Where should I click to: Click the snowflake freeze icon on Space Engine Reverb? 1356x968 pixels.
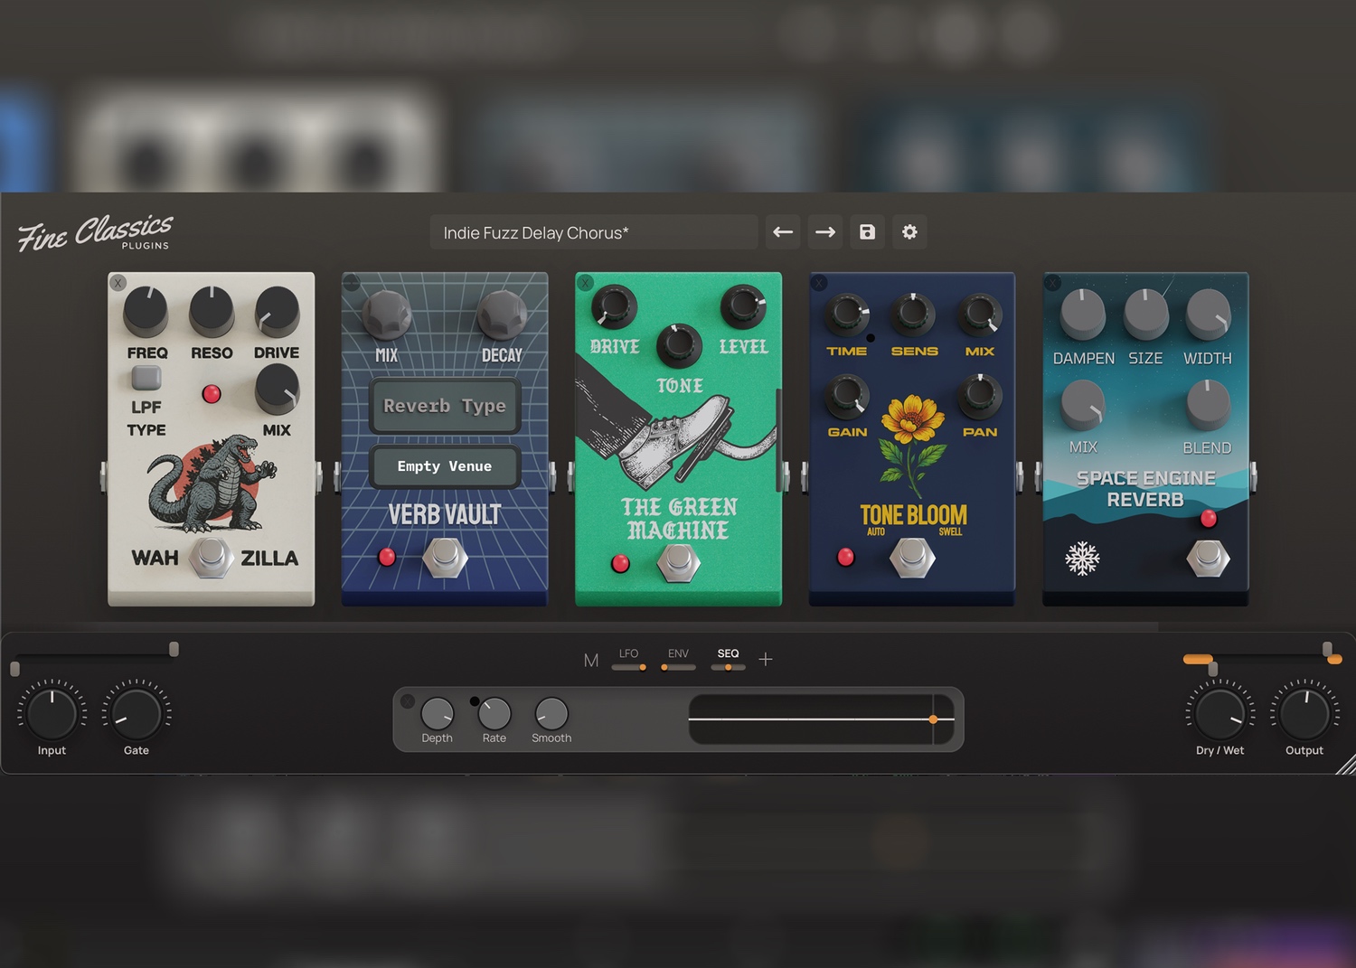tap(1082, 559)
